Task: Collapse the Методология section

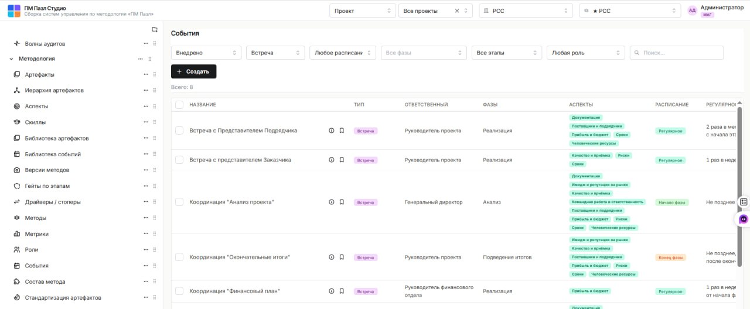Action: pyautogui.click(x=11, y=59)
